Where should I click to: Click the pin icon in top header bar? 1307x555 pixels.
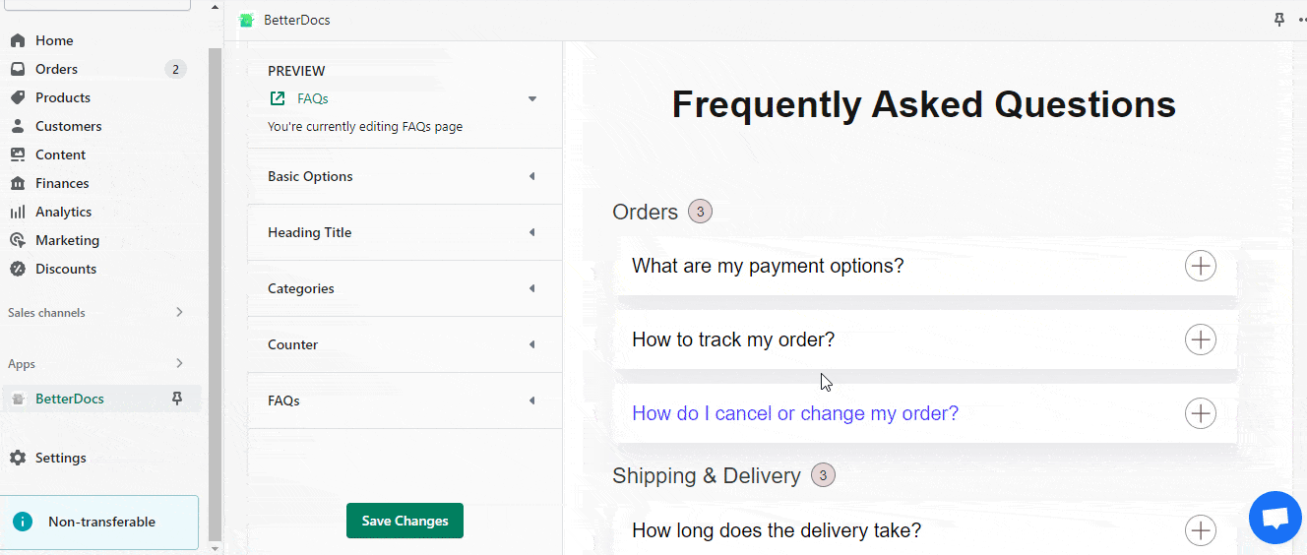[x=1279, y=20]
